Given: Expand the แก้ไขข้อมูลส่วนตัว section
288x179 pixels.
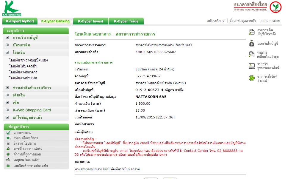Looking at the screenshot, I should point(7,117).
